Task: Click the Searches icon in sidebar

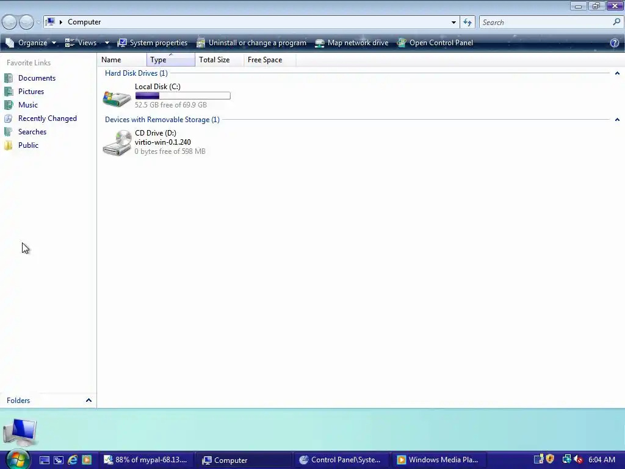Action: [9, 132]
